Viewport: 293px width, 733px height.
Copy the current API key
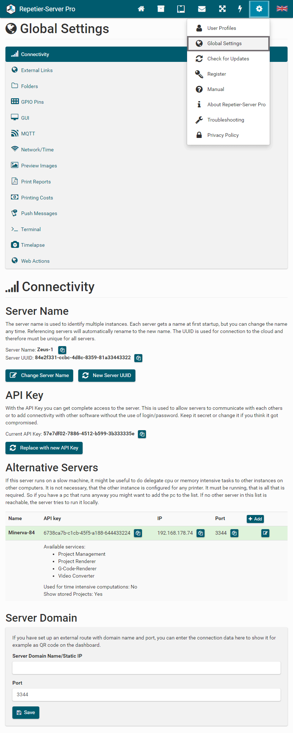(x=142, y=434)
